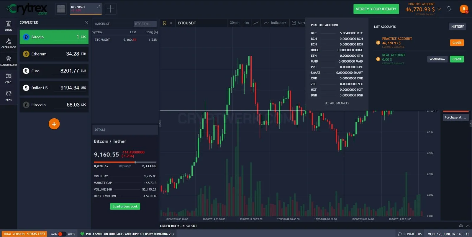Click the Crytrex.com logo
Viewport: 472px width, 237px height.
pos(27,9)
